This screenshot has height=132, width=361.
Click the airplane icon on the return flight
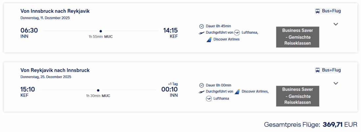click(202, 92)
